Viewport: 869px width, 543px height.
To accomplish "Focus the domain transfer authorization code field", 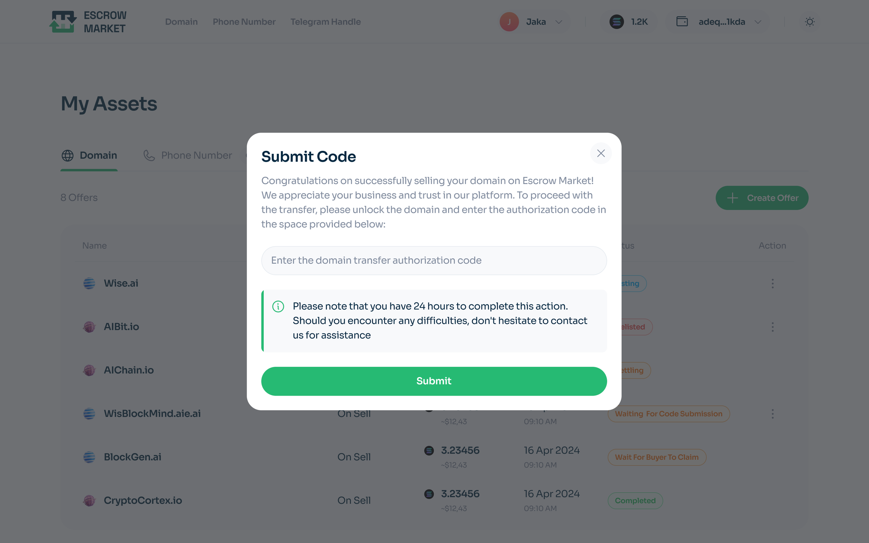I will [434, 261].
